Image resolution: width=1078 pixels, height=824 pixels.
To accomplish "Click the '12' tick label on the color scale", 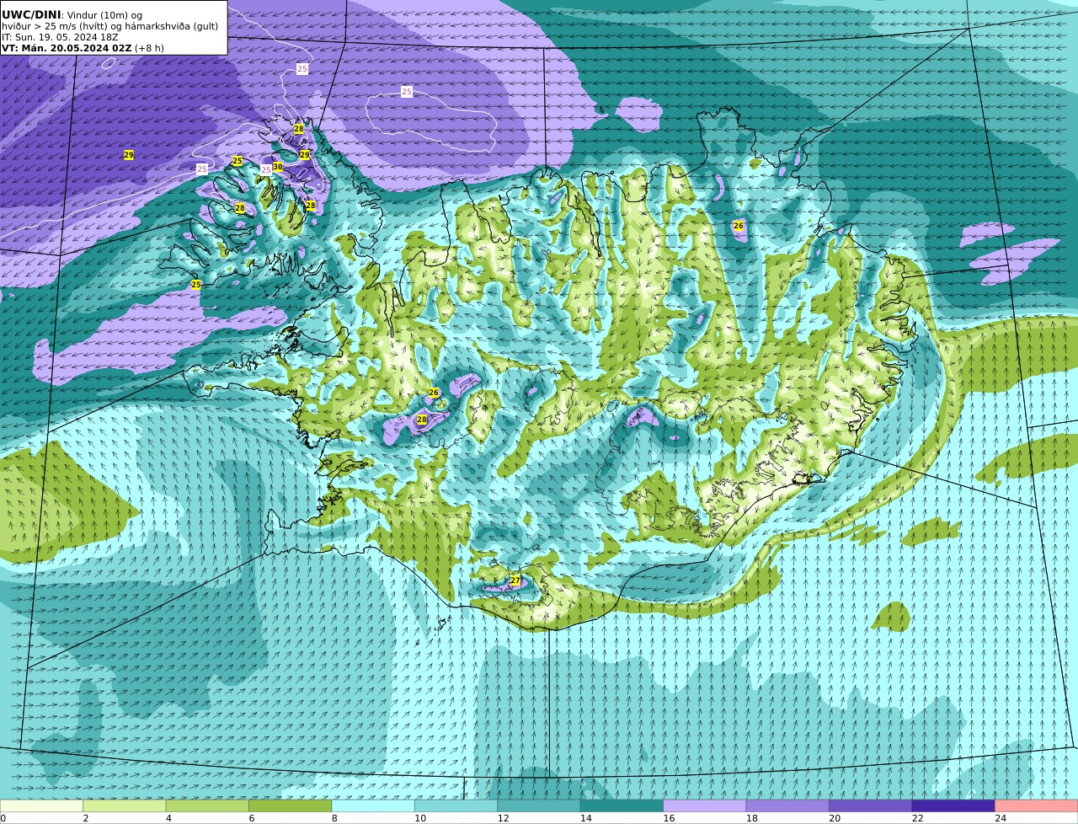I will click(503, 818).
